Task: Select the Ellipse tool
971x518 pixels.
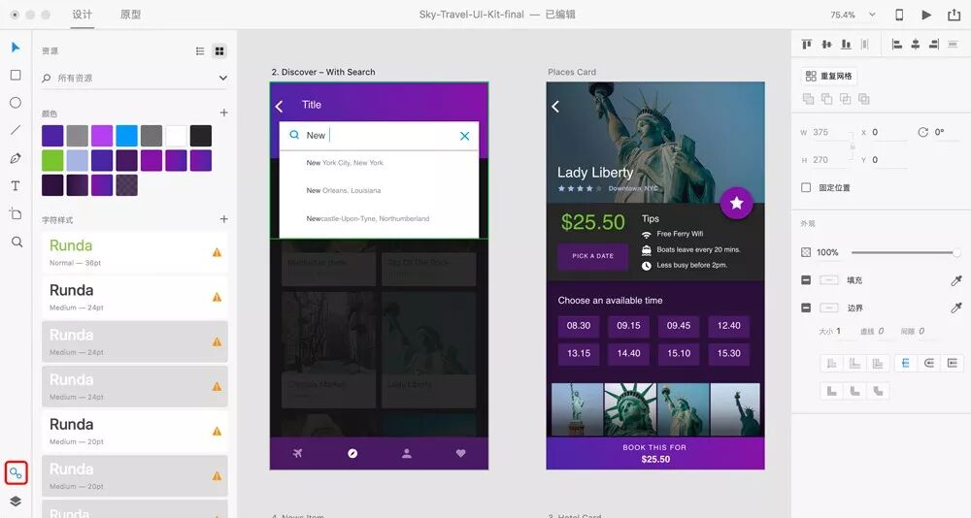Action: (16, 103)
